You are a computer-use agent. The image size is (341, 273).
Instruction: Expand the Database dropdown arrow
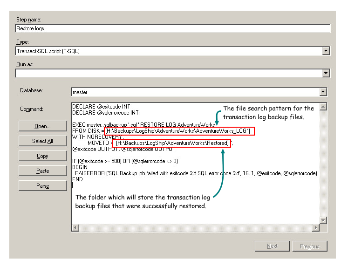click(x=323, y=92)
